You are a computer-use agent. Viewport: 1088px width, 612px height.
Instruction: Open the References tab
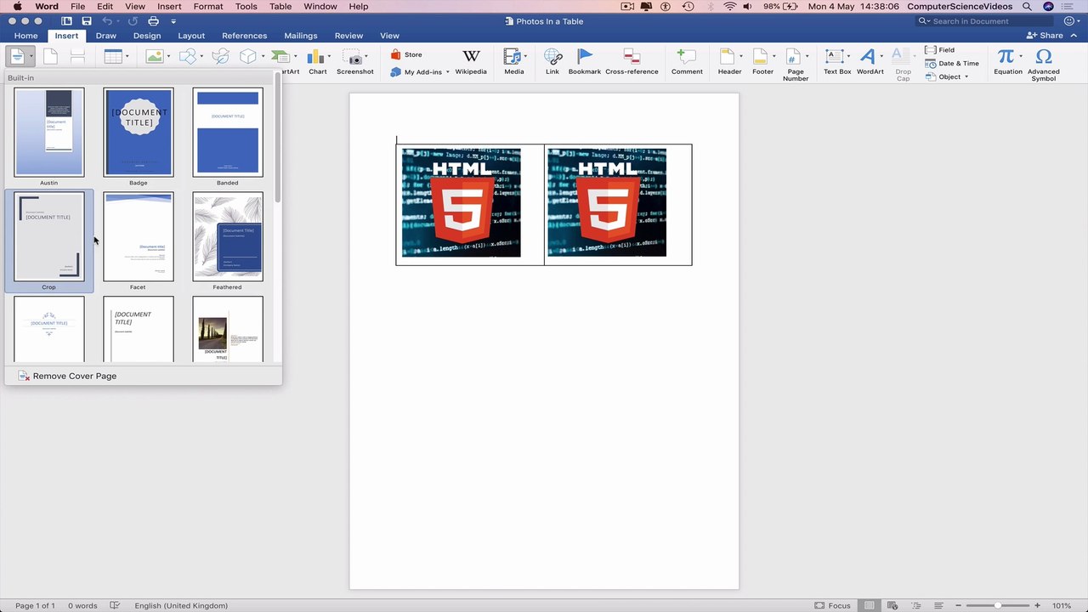pyautogui.click(x=245, y=36)
